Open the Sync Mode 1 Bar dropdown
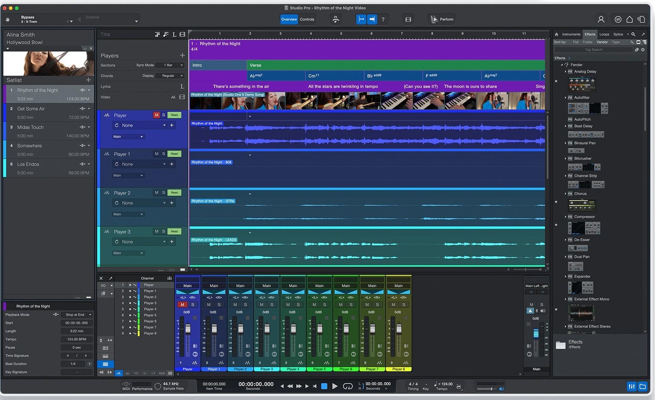This screenshot has height=400, width=655. point(170,65)
